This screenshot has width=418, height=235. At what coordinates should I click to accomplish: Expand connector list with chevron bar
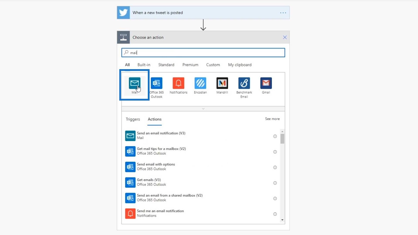pyautogui.click(x=203, y=109)
